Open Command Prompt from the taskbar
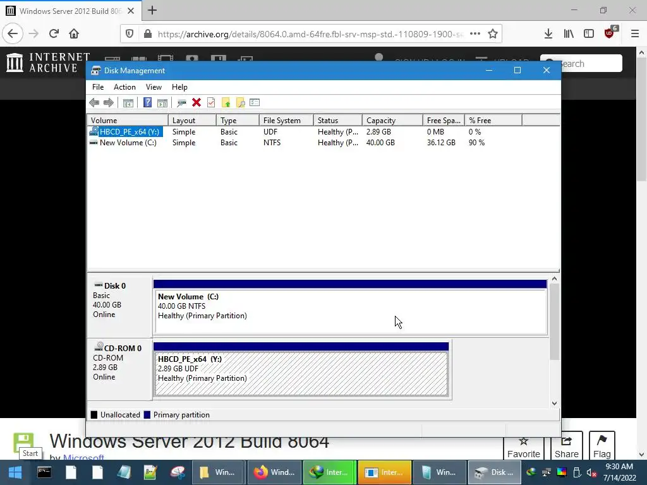Viewport: 647px width, 485px height. (44, 472)
